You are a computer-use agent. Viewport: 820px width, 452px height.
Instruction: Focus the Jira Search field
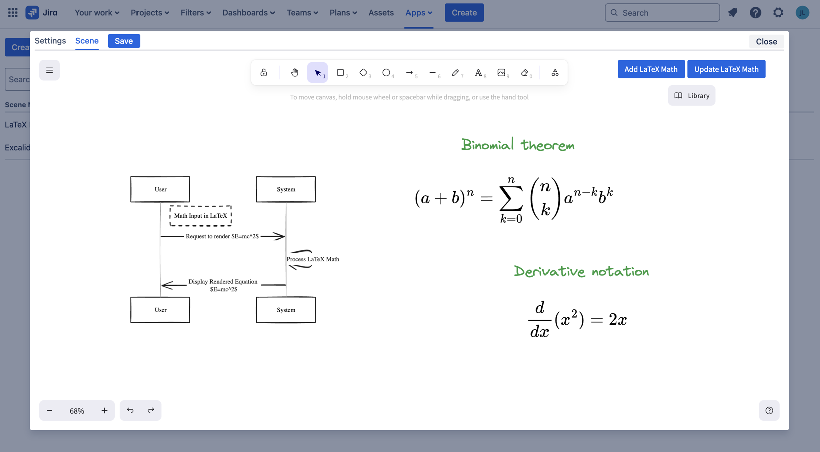[662, 13]
